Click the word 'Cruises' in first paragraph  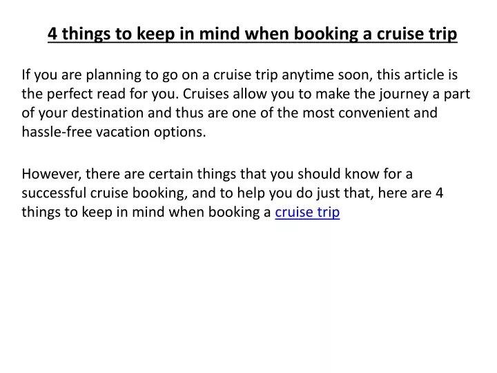click(x=206, y=94)
